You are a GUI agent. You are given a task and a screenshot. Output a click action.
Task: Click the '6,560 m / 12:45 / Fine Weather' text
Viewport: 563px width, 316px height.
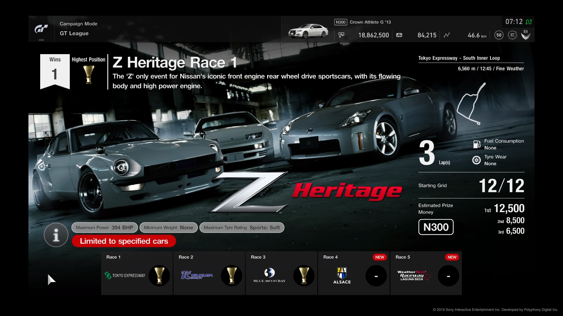[491, 68]
